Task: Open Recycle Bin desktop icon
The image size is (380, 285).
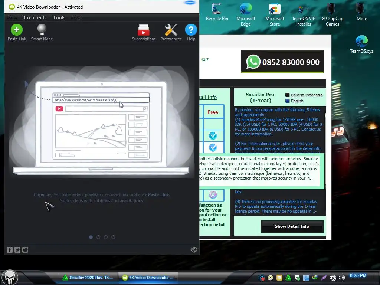Action: point(217,12)
